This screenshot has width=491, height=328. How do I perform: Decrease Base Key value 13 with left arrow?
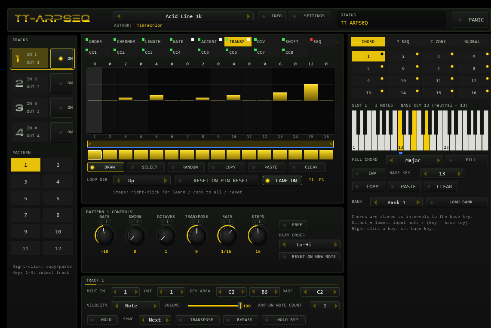pos(425,173)
